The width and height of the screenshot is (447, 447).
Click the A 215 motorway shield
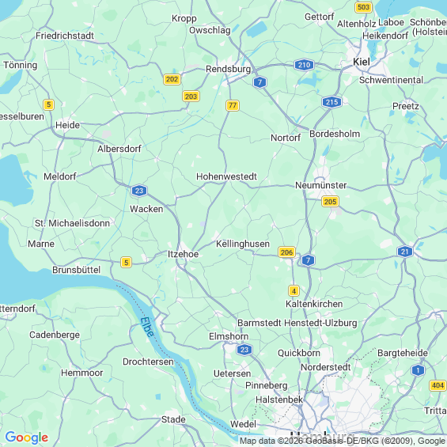[x=331, y=102]
